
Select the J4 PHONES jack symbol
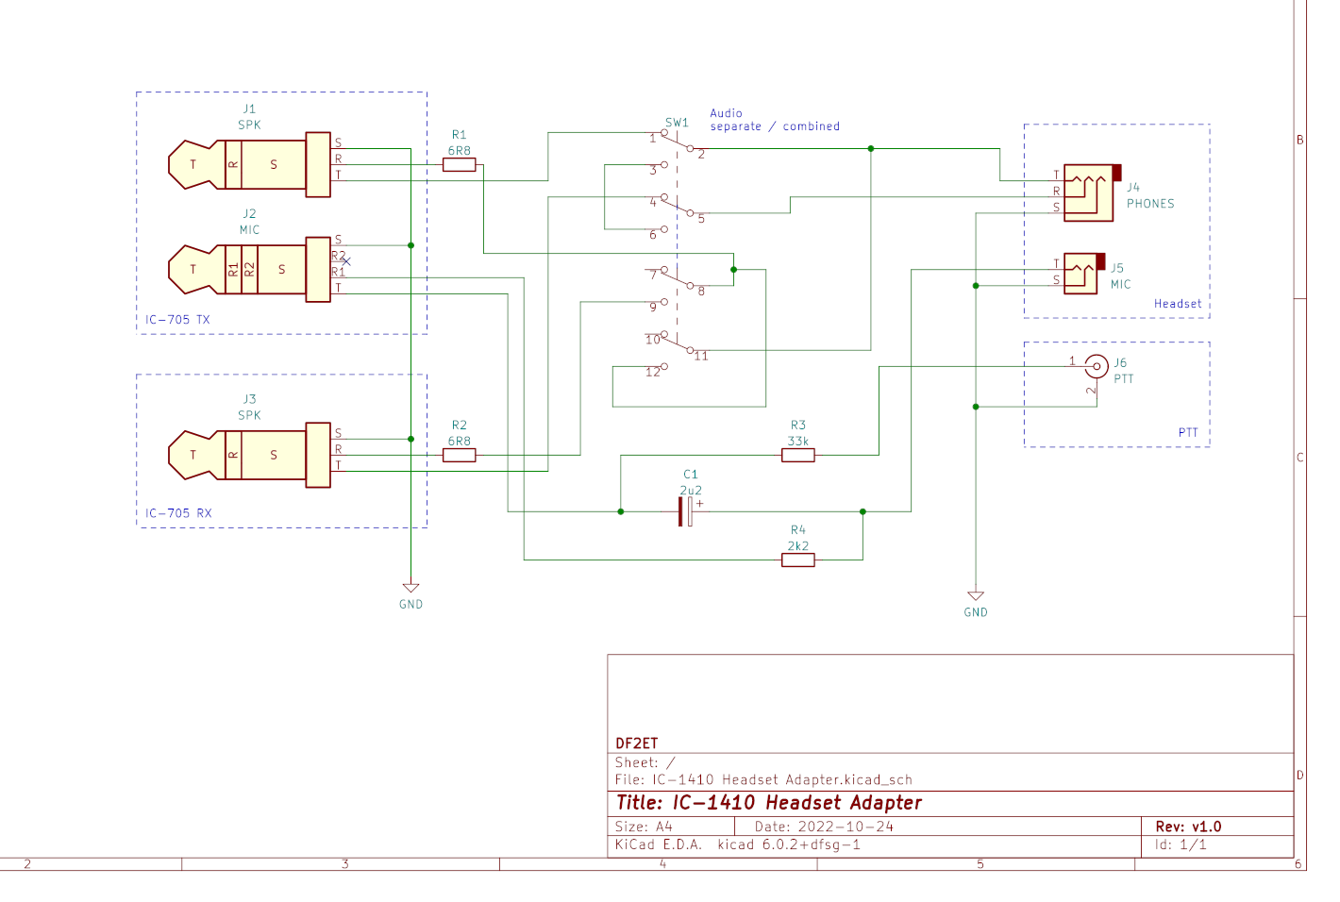(x=1092, y=192)
